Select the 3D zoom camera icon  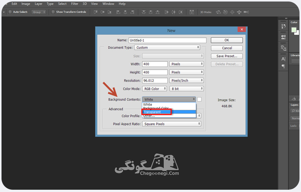[x=246, y=12]
